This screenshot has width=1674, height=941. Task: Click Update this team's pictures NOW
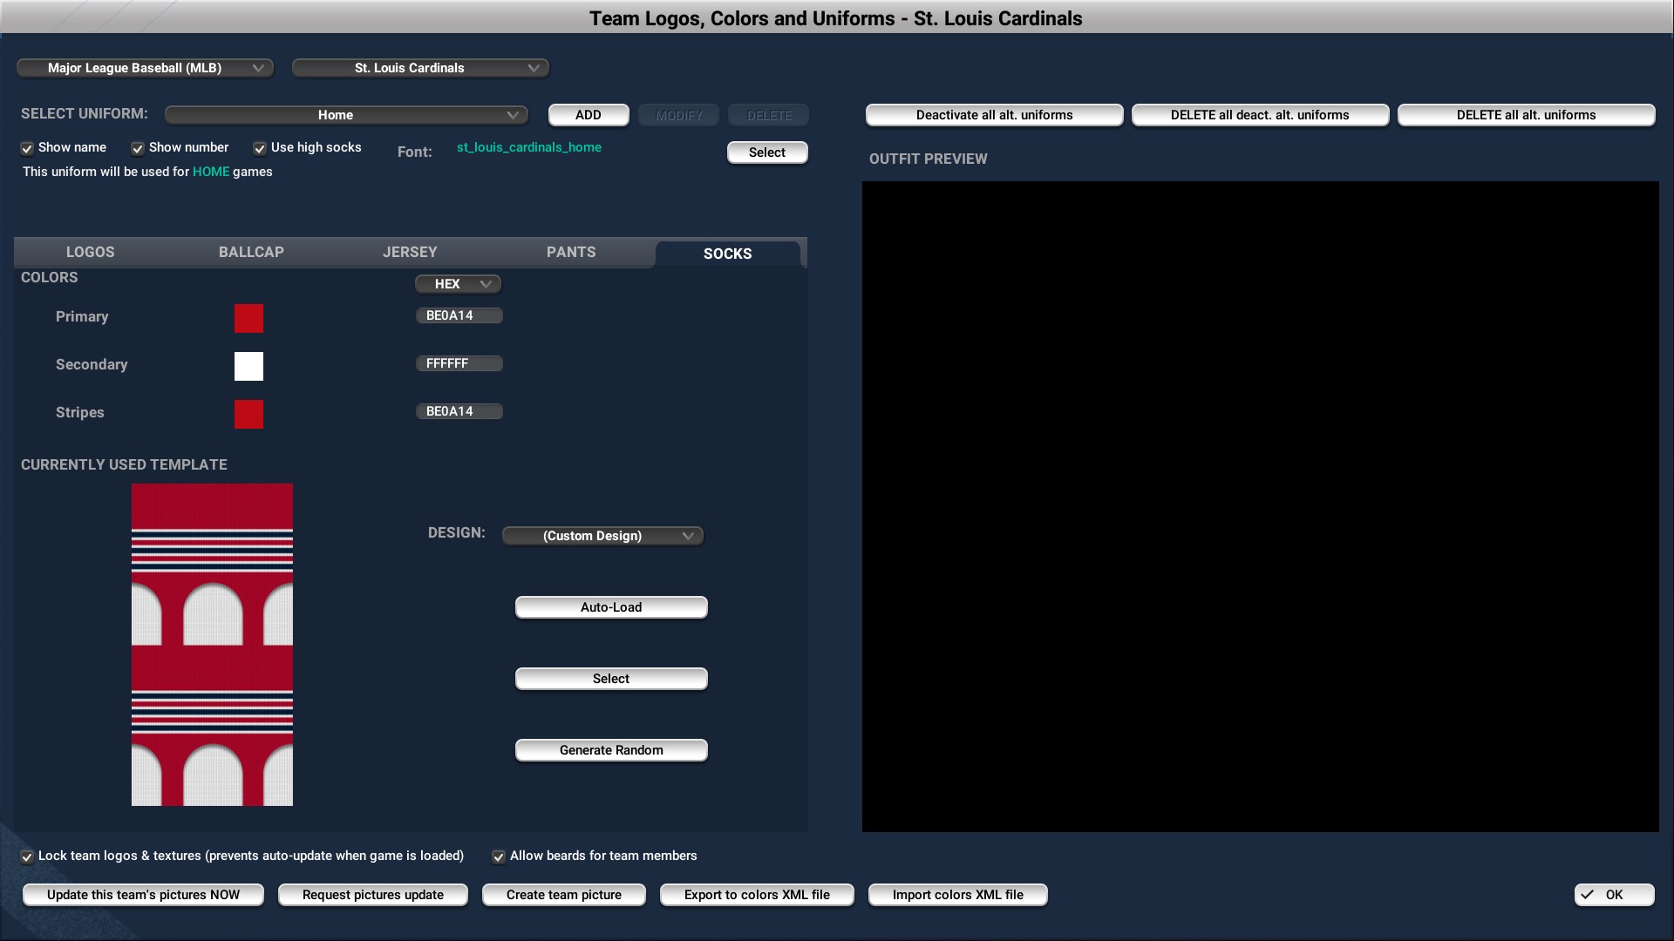143,895
